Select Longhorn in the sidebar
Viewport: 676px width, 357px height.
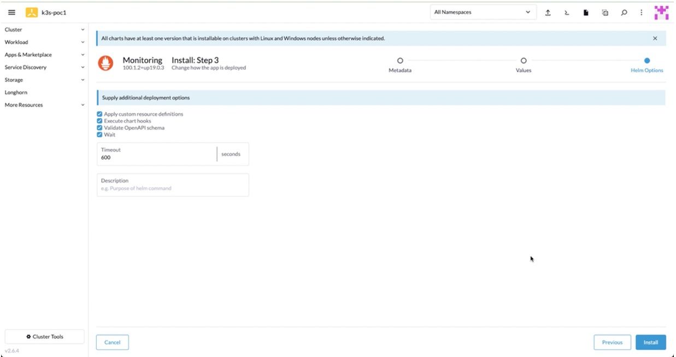point(16,92)
